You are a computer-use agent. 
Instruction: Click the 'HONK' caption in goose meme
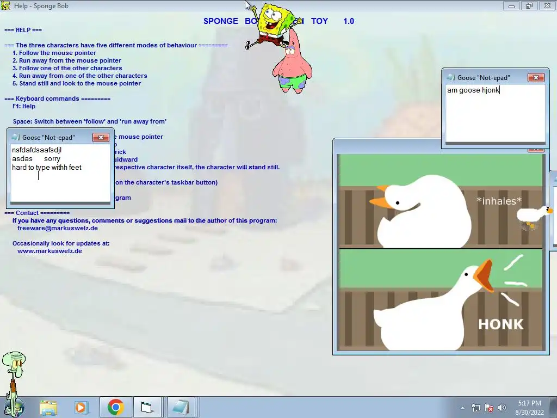[x=500, y=324]
